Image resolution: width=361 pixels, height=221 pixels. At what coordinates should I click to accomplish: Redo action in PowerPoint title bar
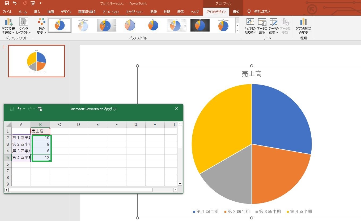coord(25,3)
